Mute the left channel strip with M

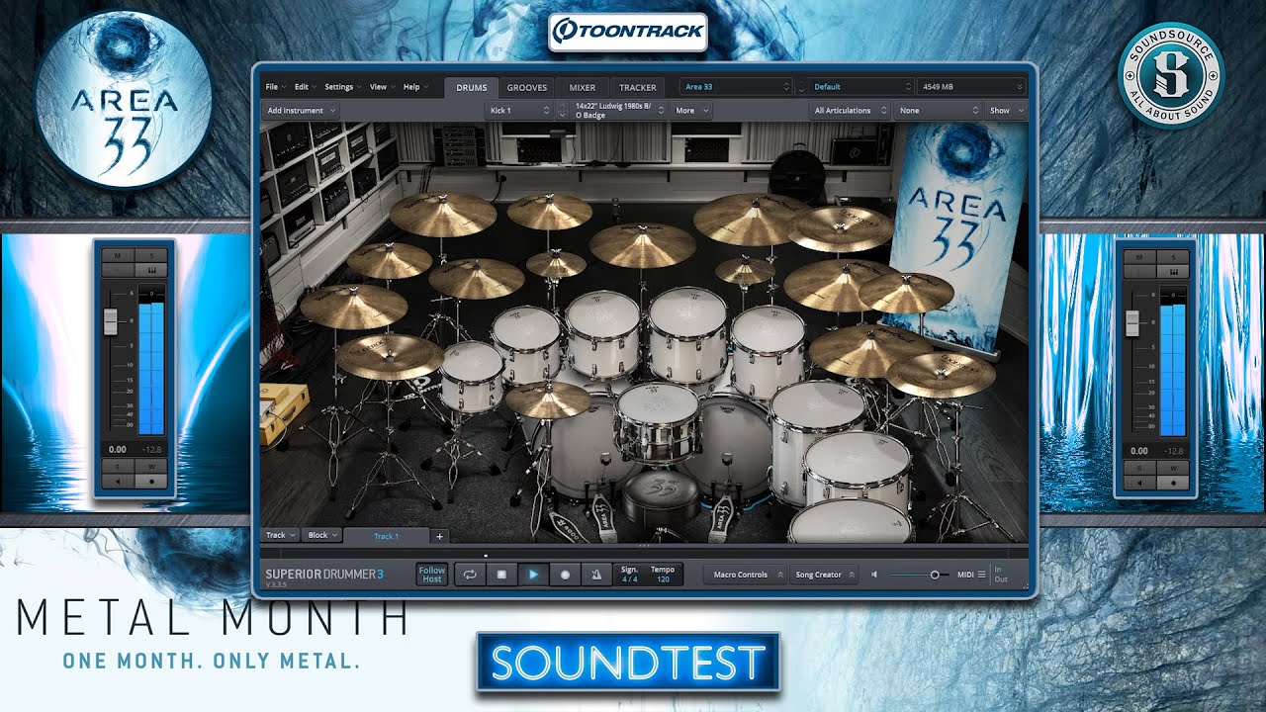[117, 255]
